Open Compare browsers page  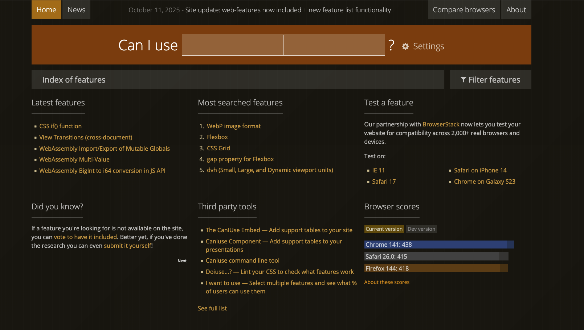tap(463, 10)
